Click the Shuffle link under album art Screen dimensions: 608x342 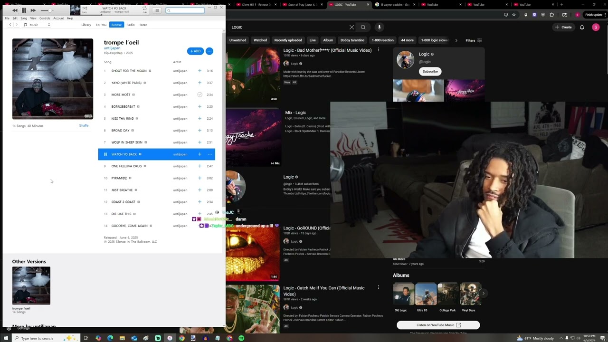pos(84,125)
